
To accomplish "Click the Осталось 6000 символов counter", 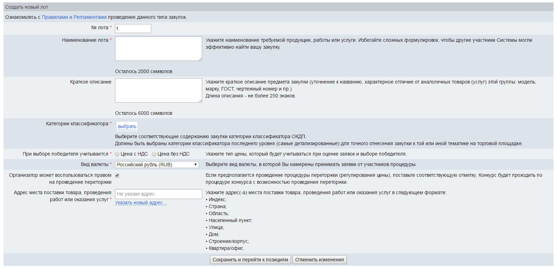I will 144,113.
